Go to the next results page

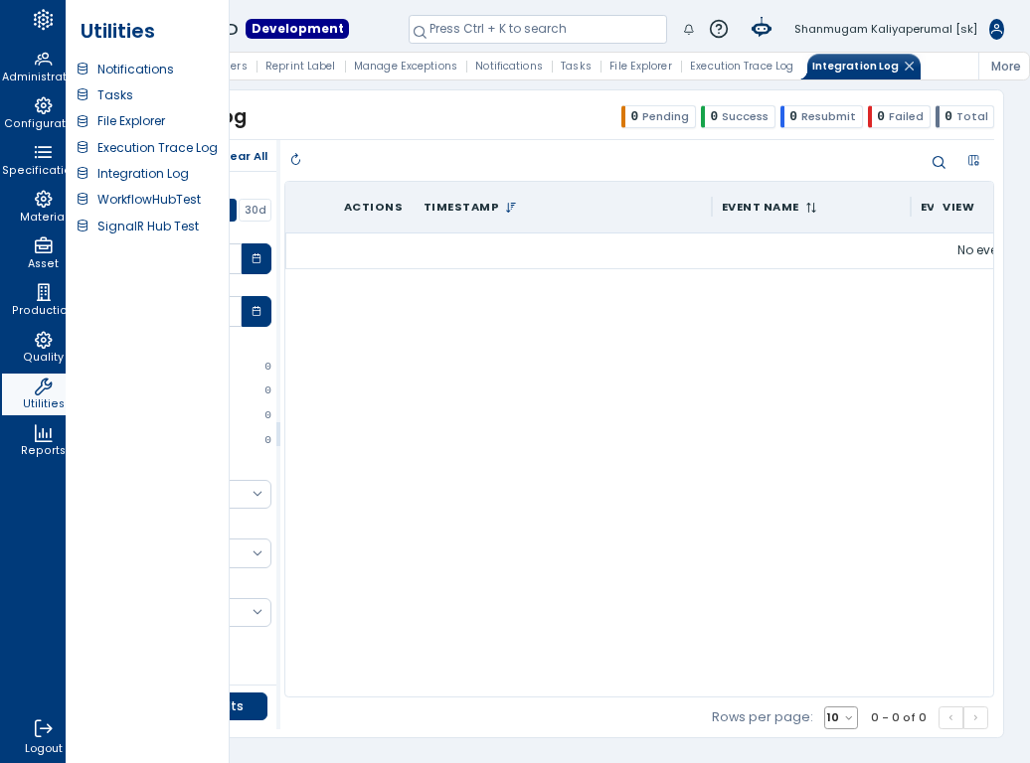pos(975,717)
